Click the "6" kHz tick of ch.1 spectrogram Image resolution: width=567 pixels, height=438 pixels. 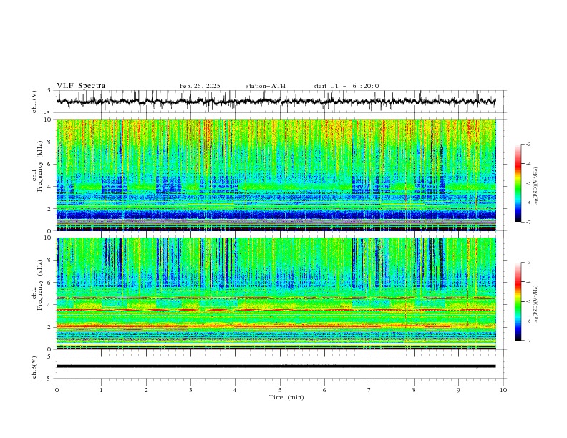[50, 165]
